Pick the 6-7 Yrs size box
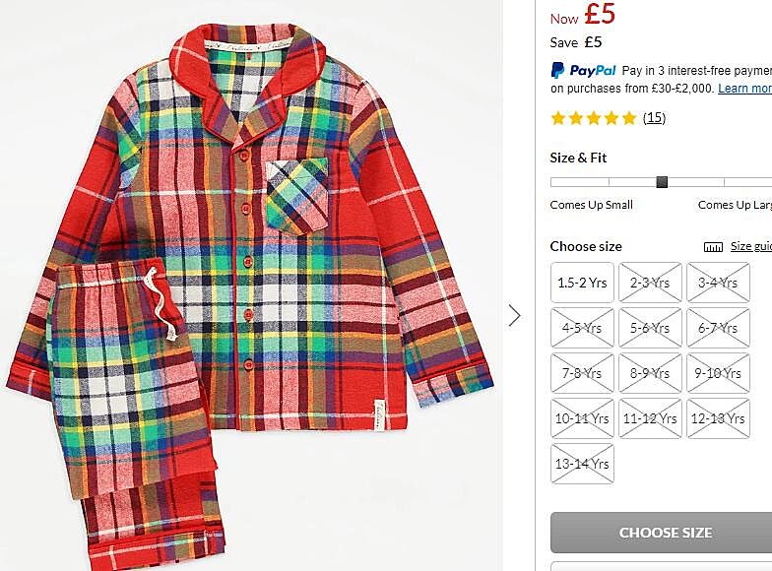The image size is (772, 571). (718, 328)
